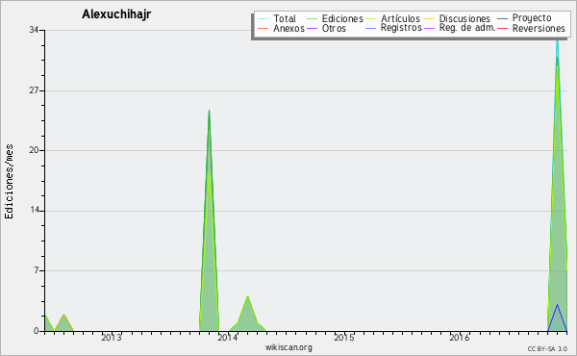Select the Ediciones legend entry

coord(335,18)
